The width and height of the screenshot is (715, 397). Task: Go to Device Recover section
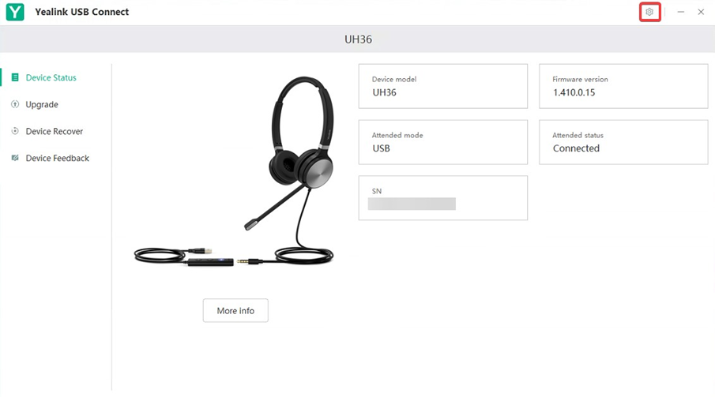tap(55, 131)
